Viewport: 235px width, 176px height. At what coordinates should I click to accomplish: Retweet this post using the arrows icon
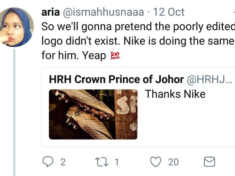tap(102, 161)
